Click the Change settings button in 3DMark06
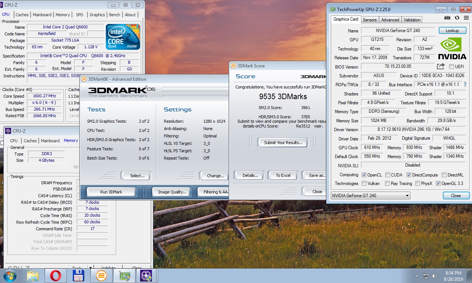 (214, 176)
